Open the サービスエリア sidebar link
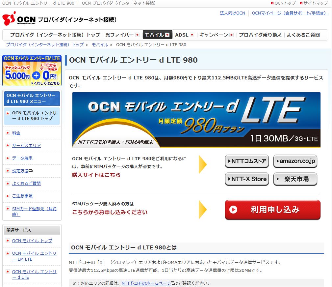The height and width of the screenshot is (287, 332). (26, 145)
